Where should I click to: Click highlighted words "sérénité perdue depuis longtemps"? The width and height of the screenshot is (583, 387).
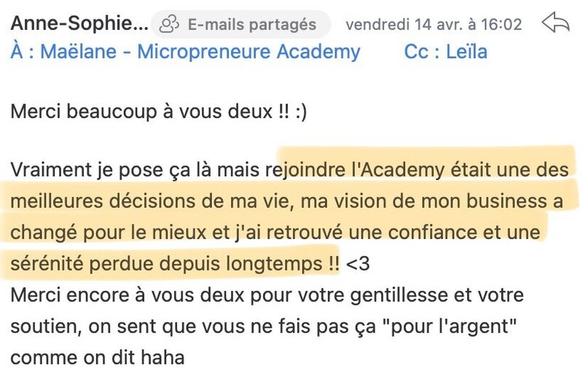click(166, 264)
